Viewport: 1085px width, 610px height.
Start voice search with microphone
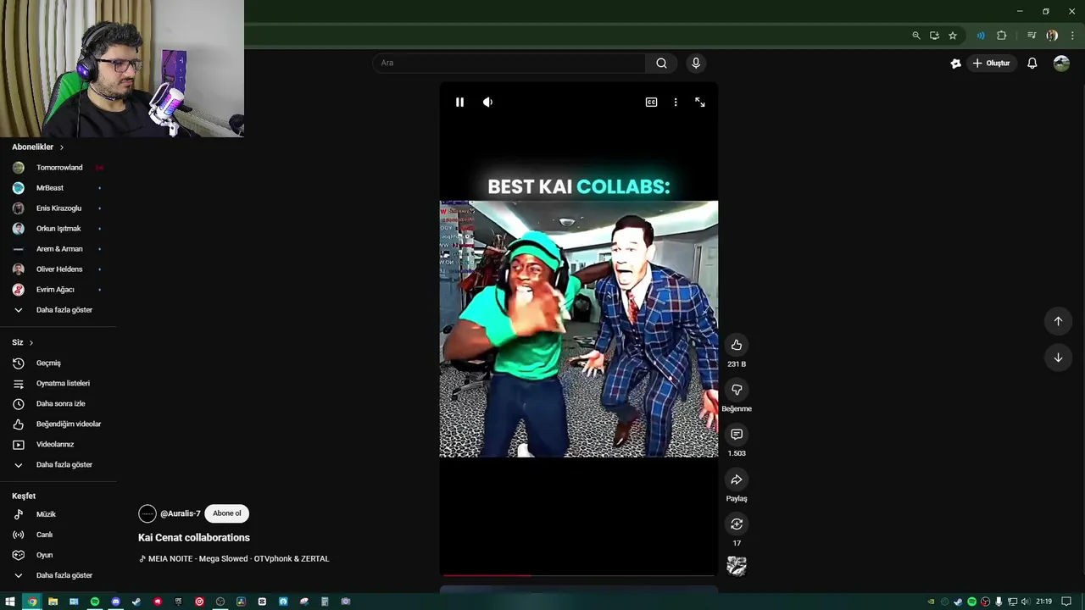[696, 63]
